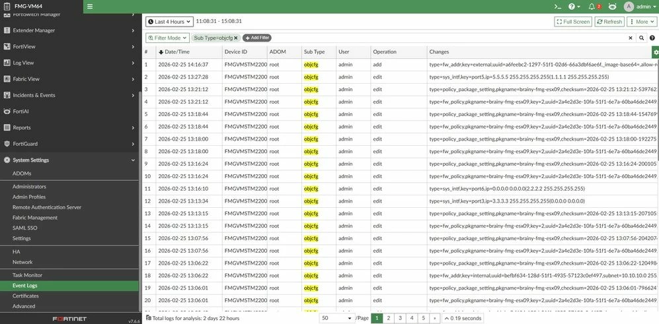Select Event Logs in sidebar

click(x=69, y=286)
